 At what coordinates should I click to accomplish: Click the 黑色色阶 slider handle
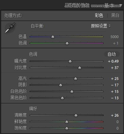click(62, 98)
